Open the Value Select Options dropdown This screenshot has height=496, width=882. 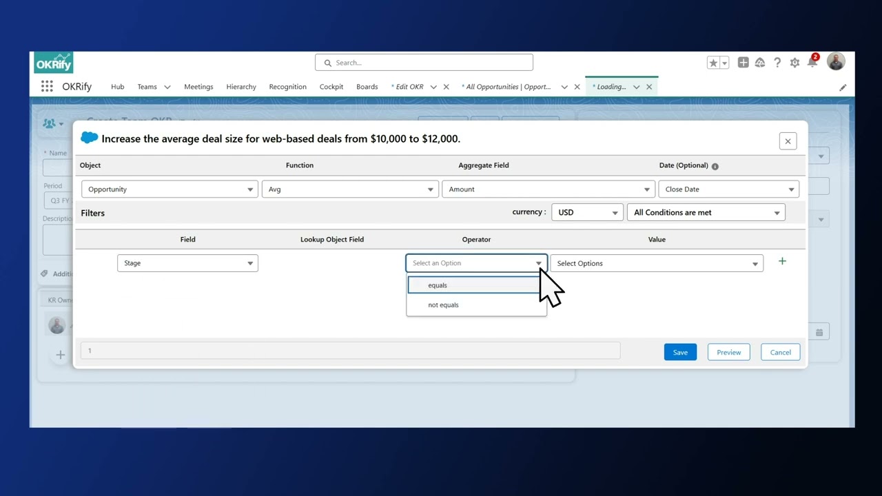point(657,263)
